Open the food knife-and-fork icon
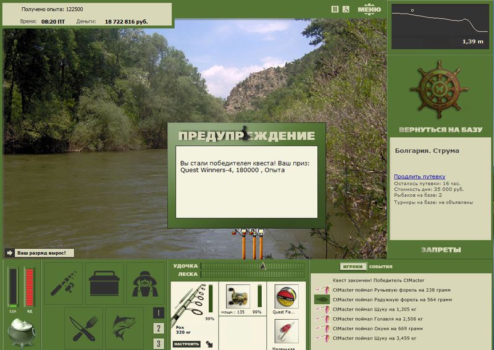The image size is (494, 350). 83,328
